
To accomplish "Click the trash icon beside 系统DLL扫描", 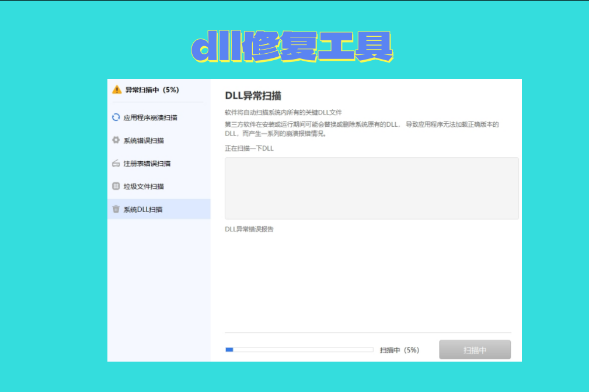I will 116,209.
